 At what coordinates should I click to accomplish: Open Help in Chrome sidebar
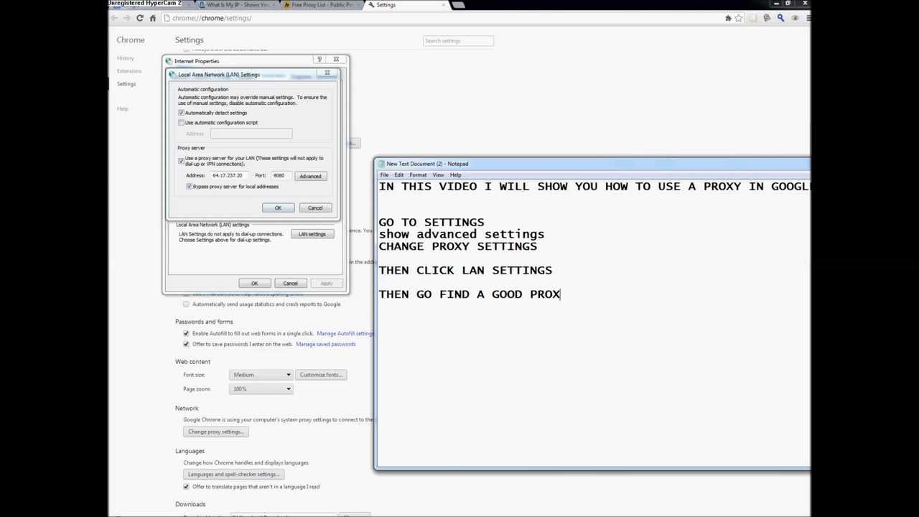122,109
